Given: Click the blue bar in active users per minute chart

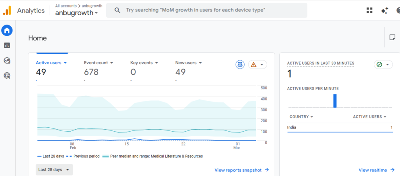Looking at the screenshot, I should pos(335,101).
